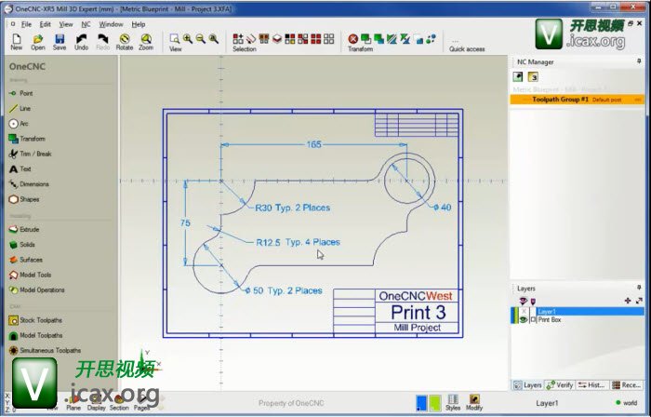Zoom in using the plus magnifier icon
Viewport: 651px width, 417px height.
click(188, 39)
